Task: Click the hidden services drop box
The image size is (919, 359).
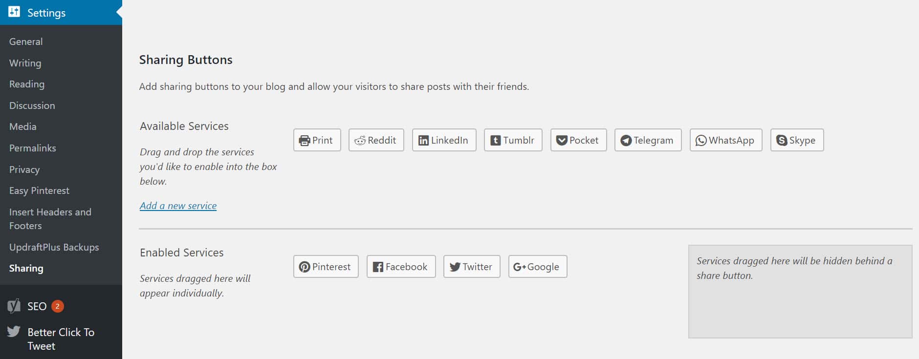Action: pos(800,292)
